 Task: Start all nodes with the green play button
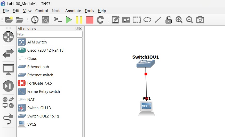click(x=69, y=20)
